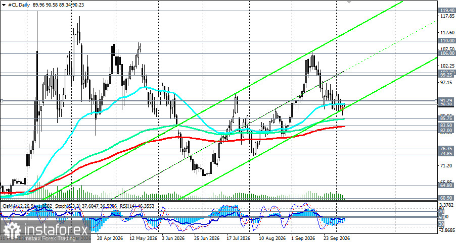Screen dimensions: 456x243
Task: Open the chart menu triangle beside #CL.Daily
Action: tap(4, 5)
